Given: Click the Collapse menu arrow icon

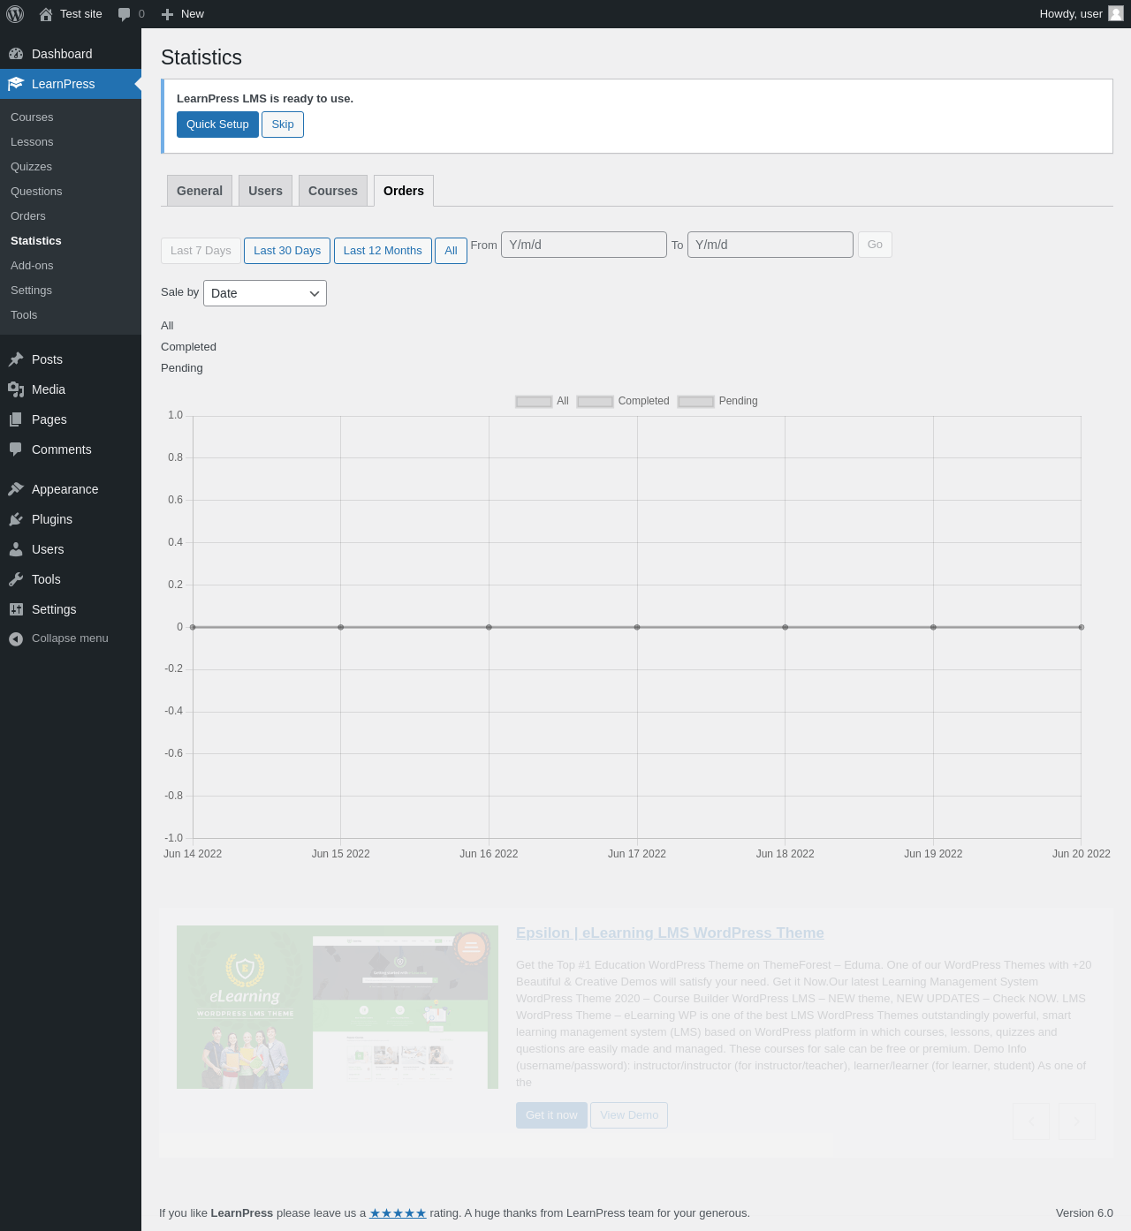Looking at the screenshot, I should click(x=16, y=638).
